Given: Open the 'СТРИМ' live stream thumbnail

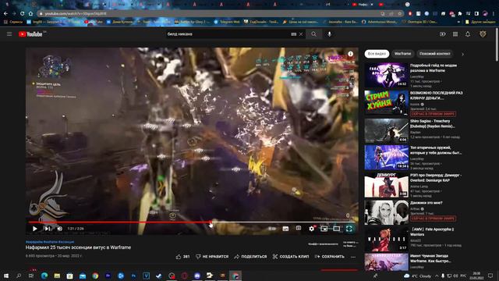Looking at the screenshot, I should (x=387, y=102).
